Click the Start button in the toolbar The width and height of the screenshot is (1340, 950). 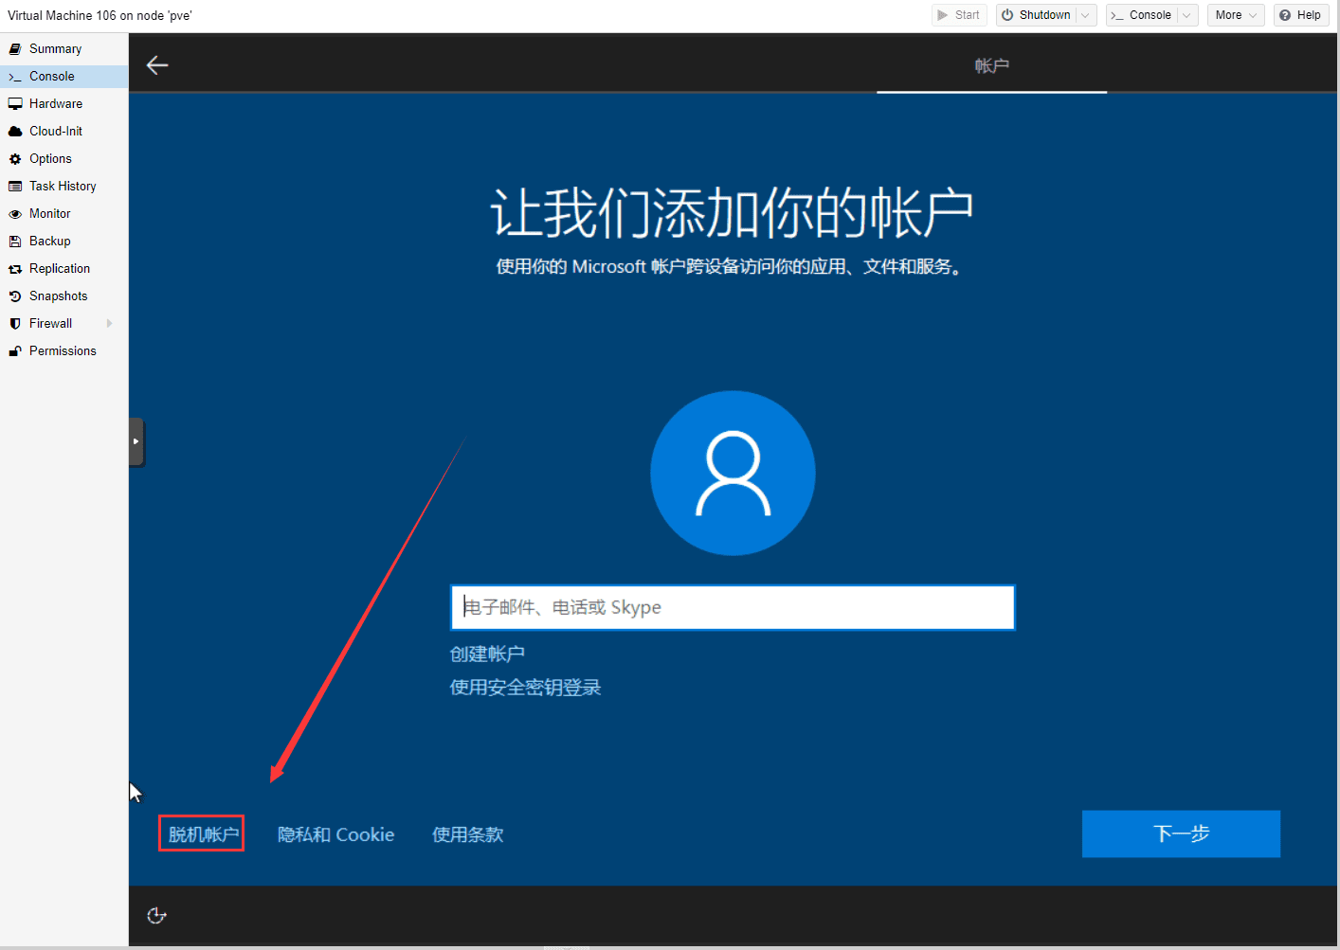coord(959,15)
